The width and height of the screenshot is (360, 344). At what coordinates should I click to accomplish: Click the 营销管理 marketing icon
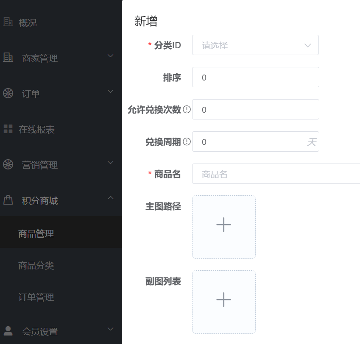(x=8, y=163)
